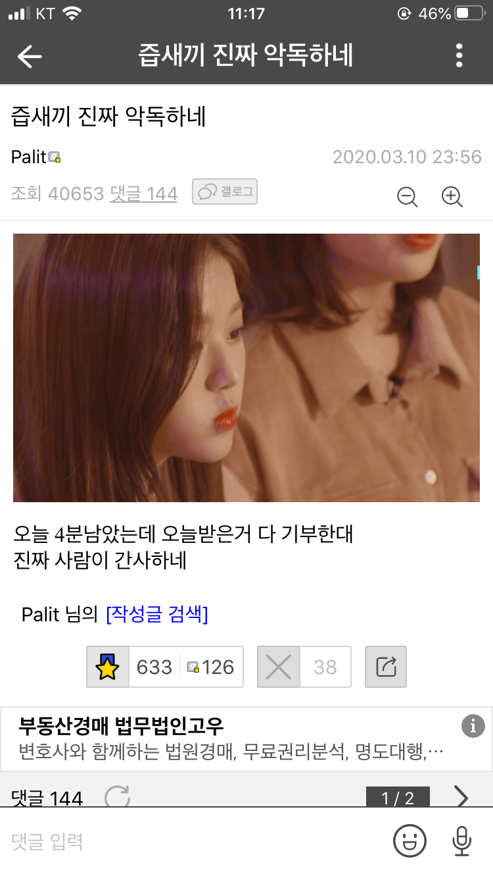Open the three-dot more options menu
The width and height of the screenshot is (493, 878).
(x=459, y=56)
